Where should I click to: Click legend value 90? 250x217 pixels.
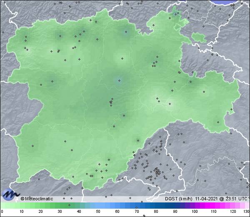click(175, 212)
